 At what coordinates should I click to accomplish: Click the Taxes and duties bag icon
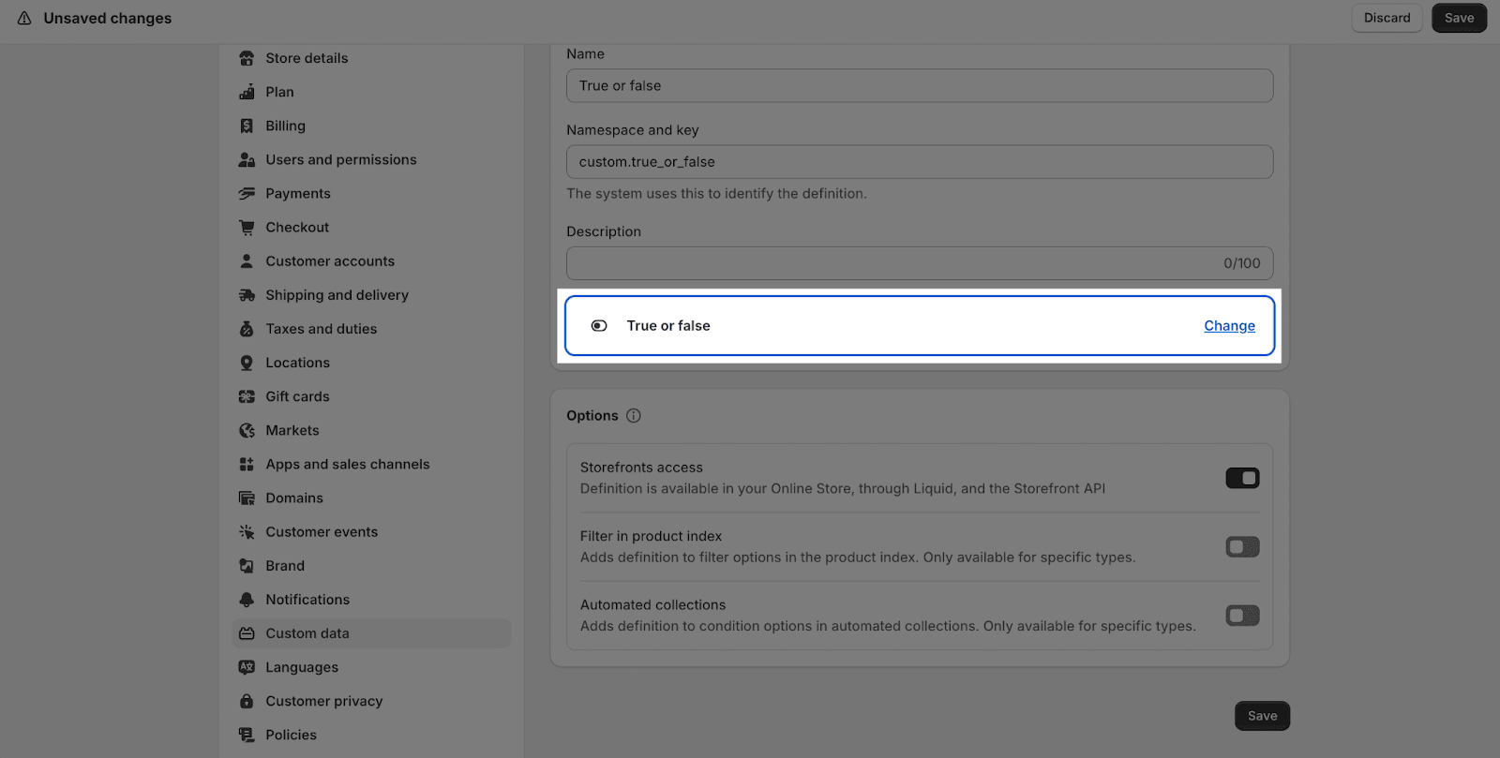pyautogui.click(x=247, y=329)
